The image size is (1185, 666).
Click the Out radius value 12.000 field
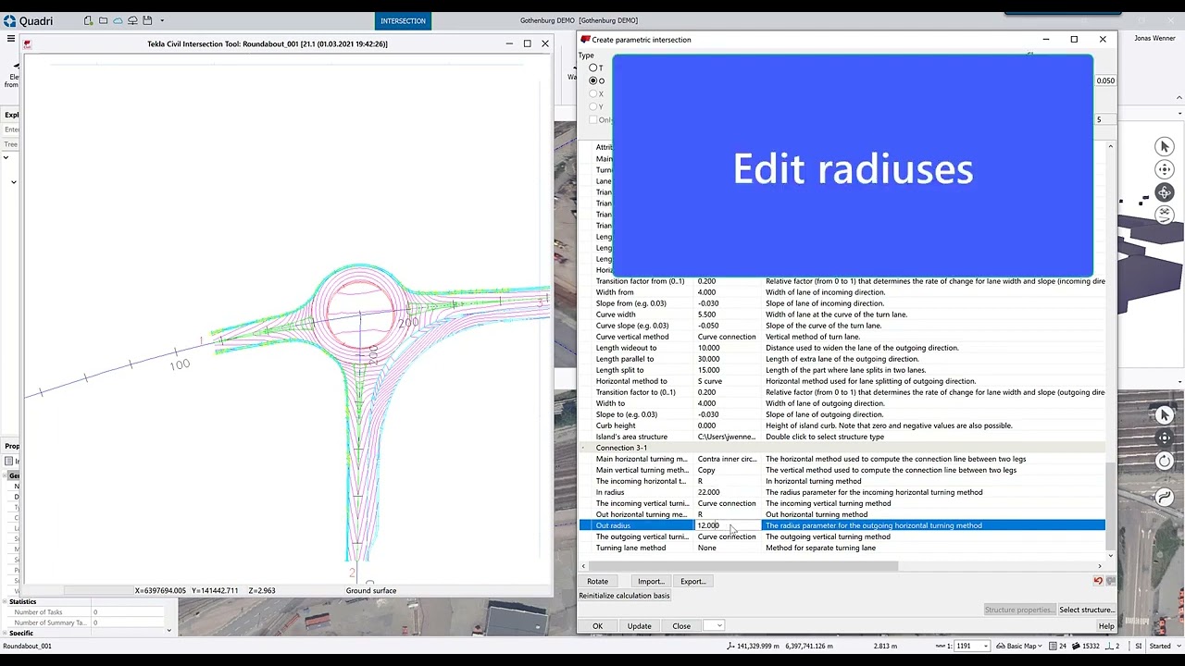point(728,525)
